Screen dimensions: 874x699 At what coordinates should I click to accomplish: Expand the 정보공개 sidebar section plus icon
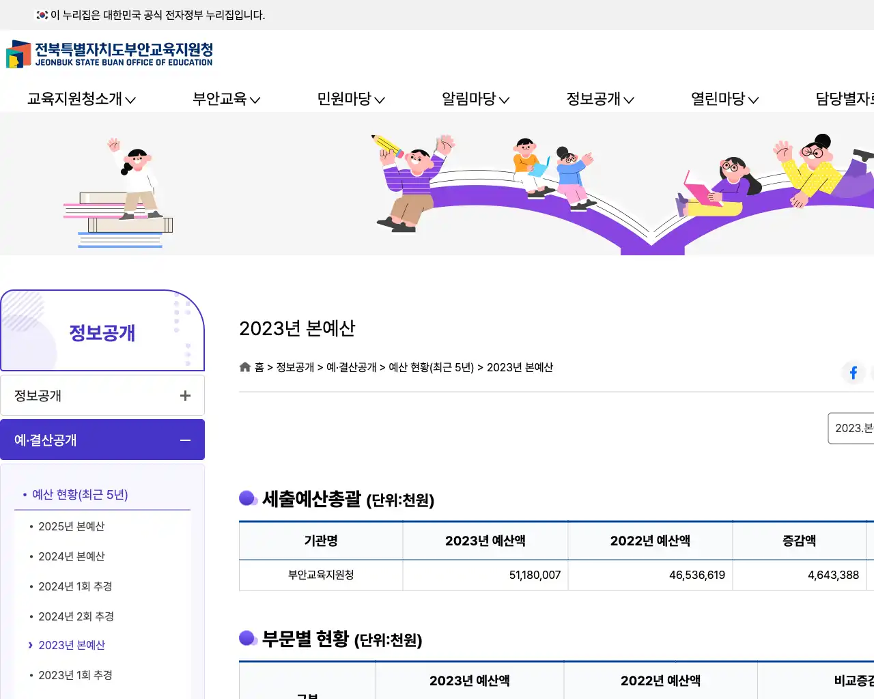185,396
